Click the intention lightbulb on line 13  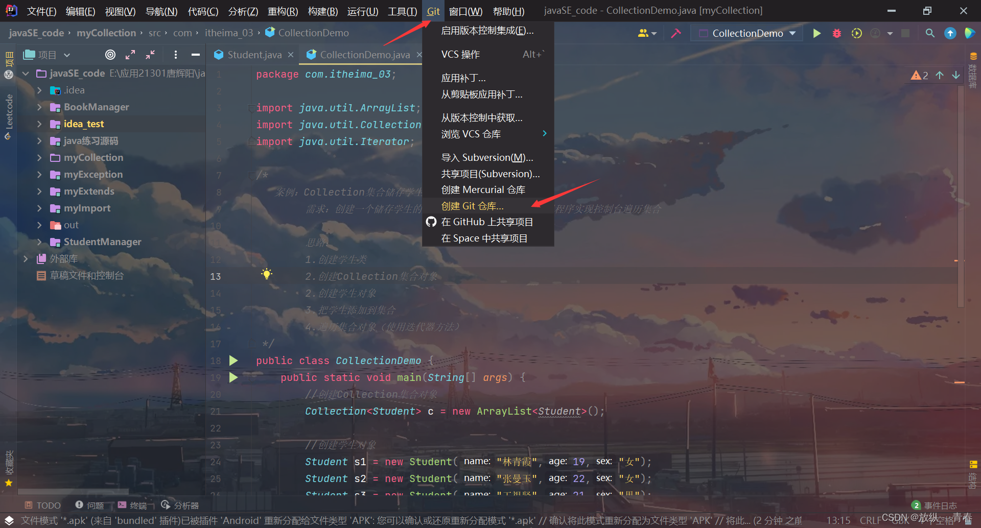tap(267, 274)
